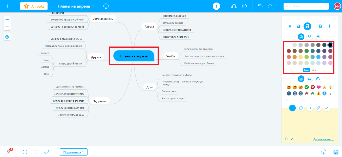
Task: Pick the yellow color swatch
Action: tap(301, 57)
